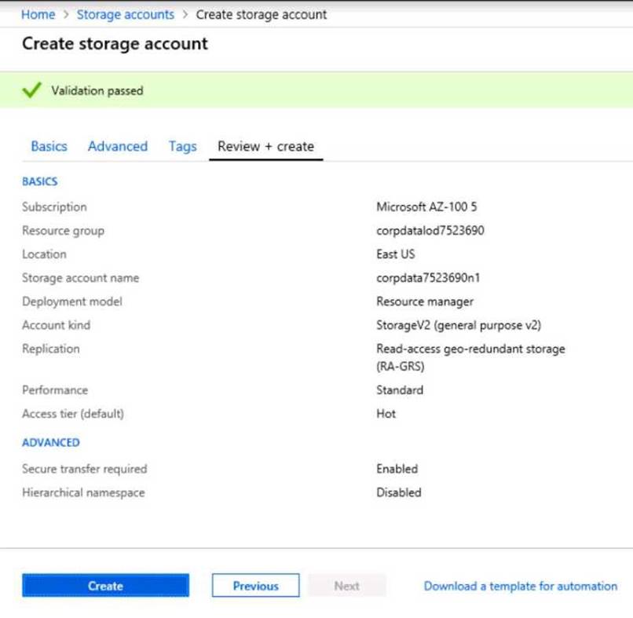Click the Account kind label
This screenshot has width=633, height=618.
[57, 325]
